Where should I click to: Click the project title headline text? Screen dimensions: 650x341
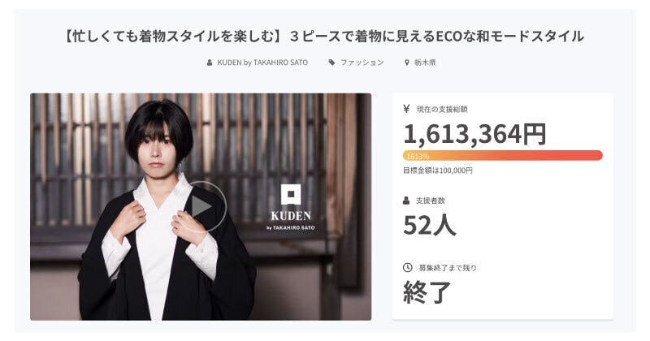click(x=324, y=37)
